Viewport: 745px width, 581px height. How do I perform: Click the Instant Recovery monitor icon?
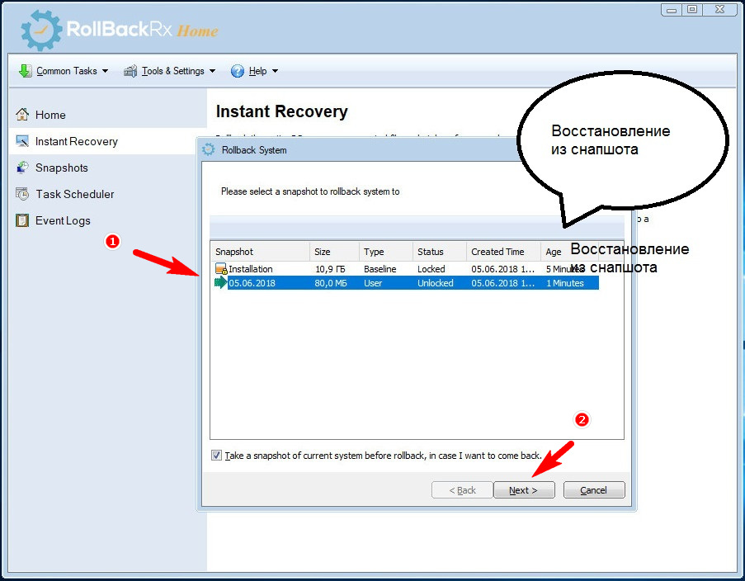[x=21, y=141]
